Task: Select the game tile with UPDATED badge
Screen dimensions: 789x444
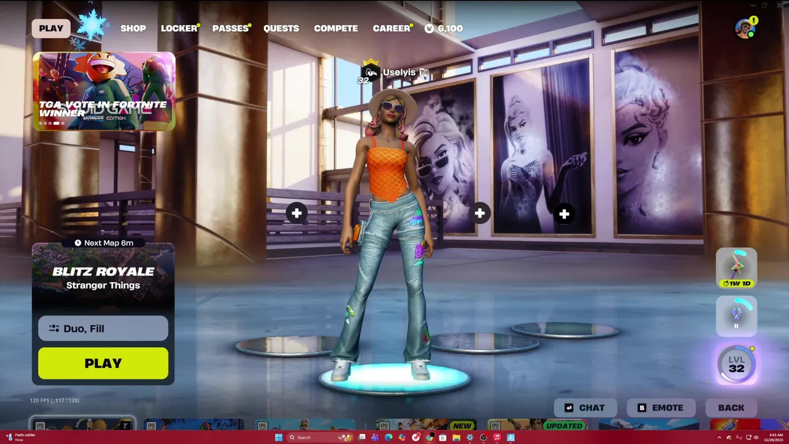Action: [x=536, y=425]
